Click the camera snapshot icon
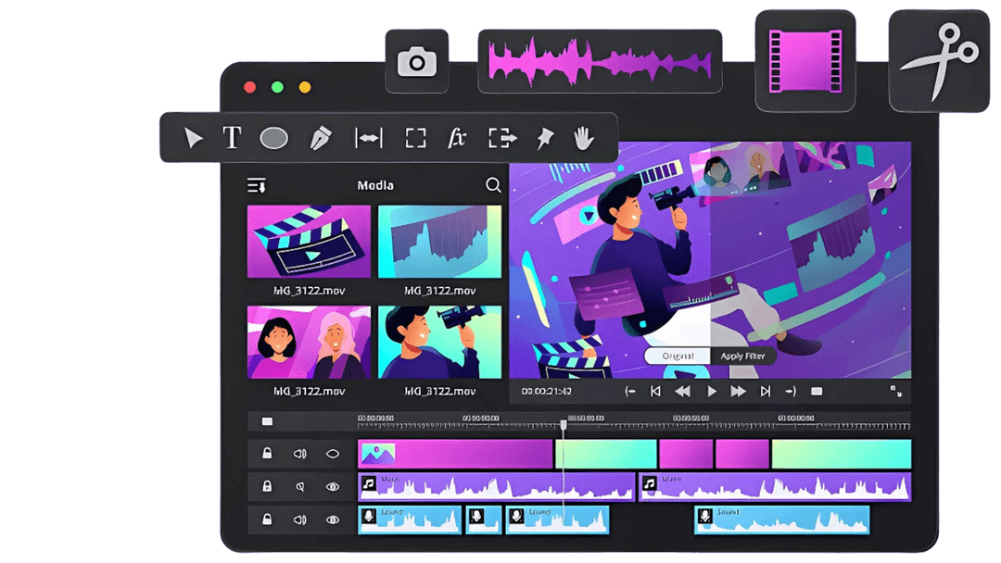 tap(416, 61)
